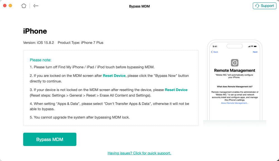Tap 'Back' in the phone preview
Screen dimensions: 279x161
[214, 52]
